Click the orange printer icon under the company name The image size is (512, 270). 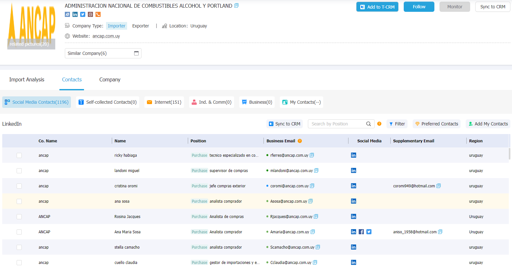[x=90, y=14]
